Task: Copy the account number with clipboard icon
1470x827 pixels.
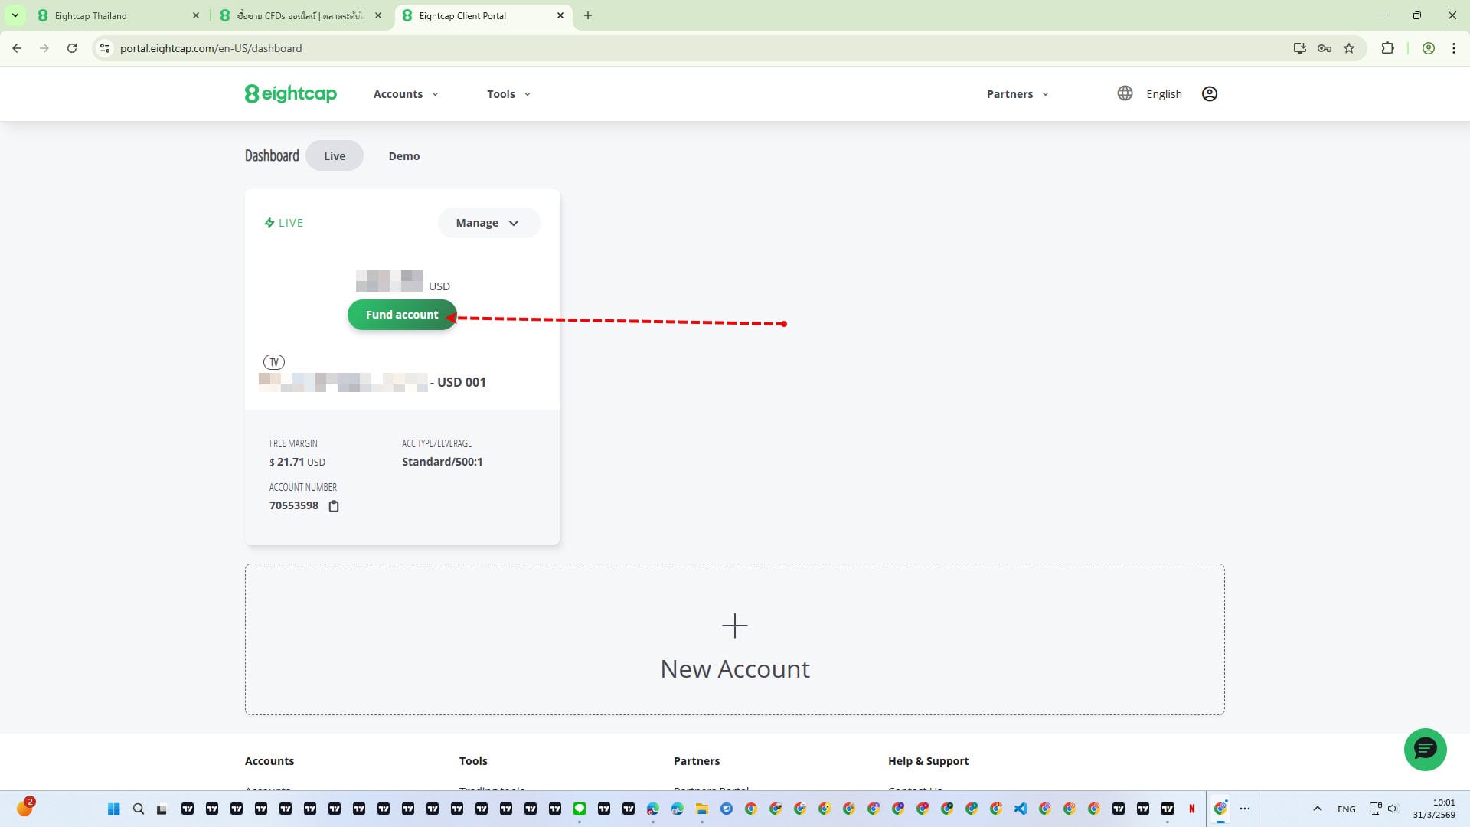Action: coord(334,506)
